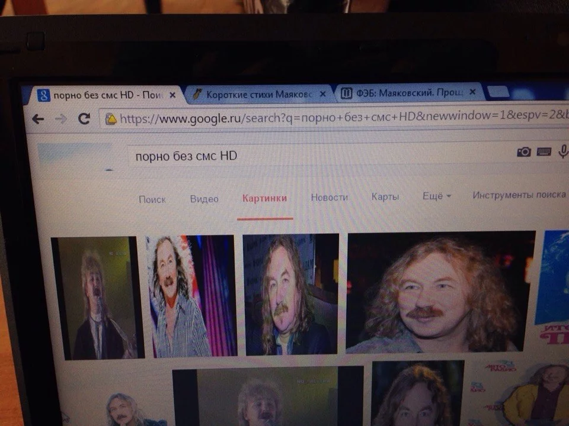Click the Google favicon on first tab
The height and width of the screenshot is (426, 569).
(44, 95)
